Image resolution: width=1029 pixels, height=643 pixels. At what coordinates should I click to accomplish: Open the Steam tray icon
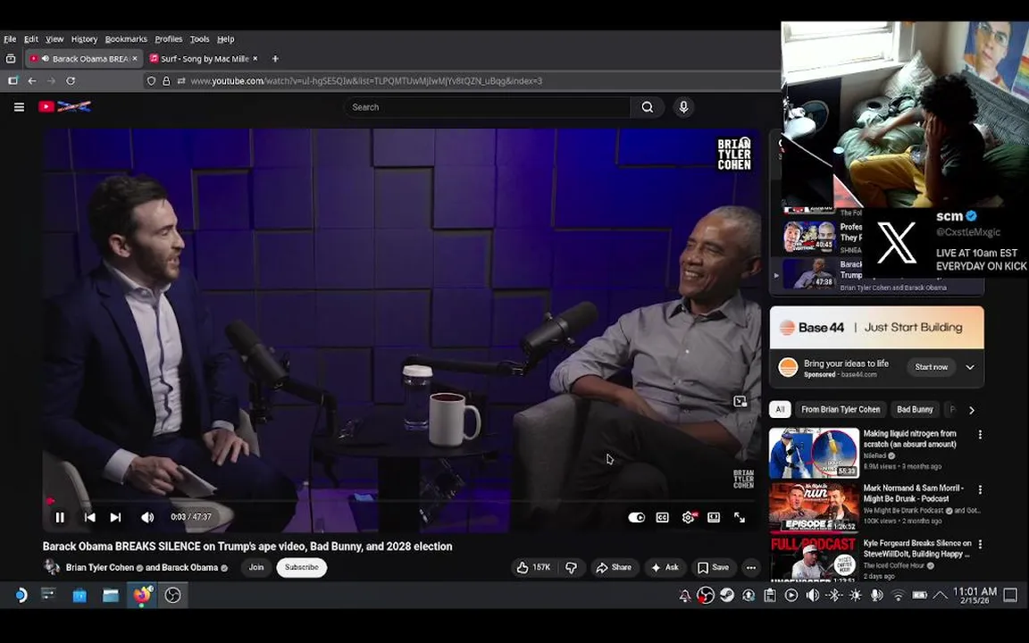(x=726, y=595)
